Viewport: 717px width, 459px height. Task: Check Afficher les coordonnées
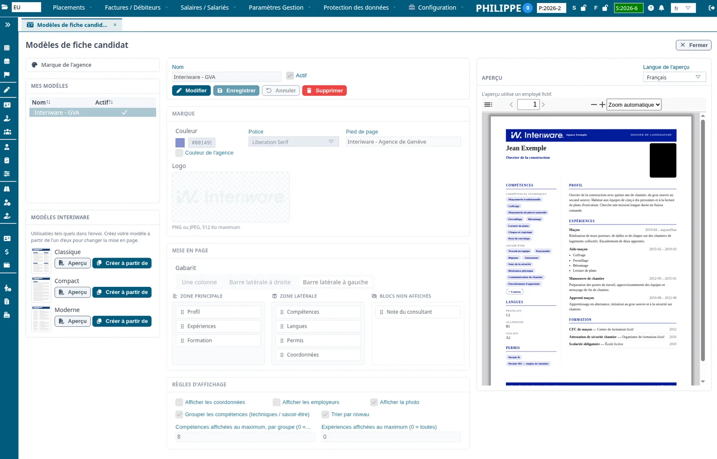(x=179, y=402)
